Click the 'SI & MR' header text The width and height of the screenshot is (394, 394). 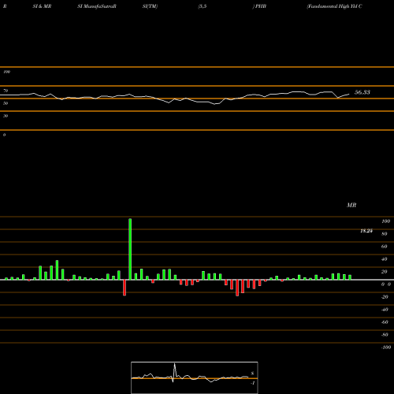click(42, 6)
